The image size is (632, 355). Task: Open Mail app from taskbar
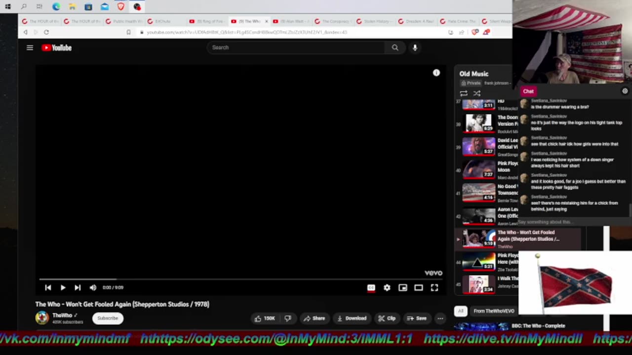point(105,7)
